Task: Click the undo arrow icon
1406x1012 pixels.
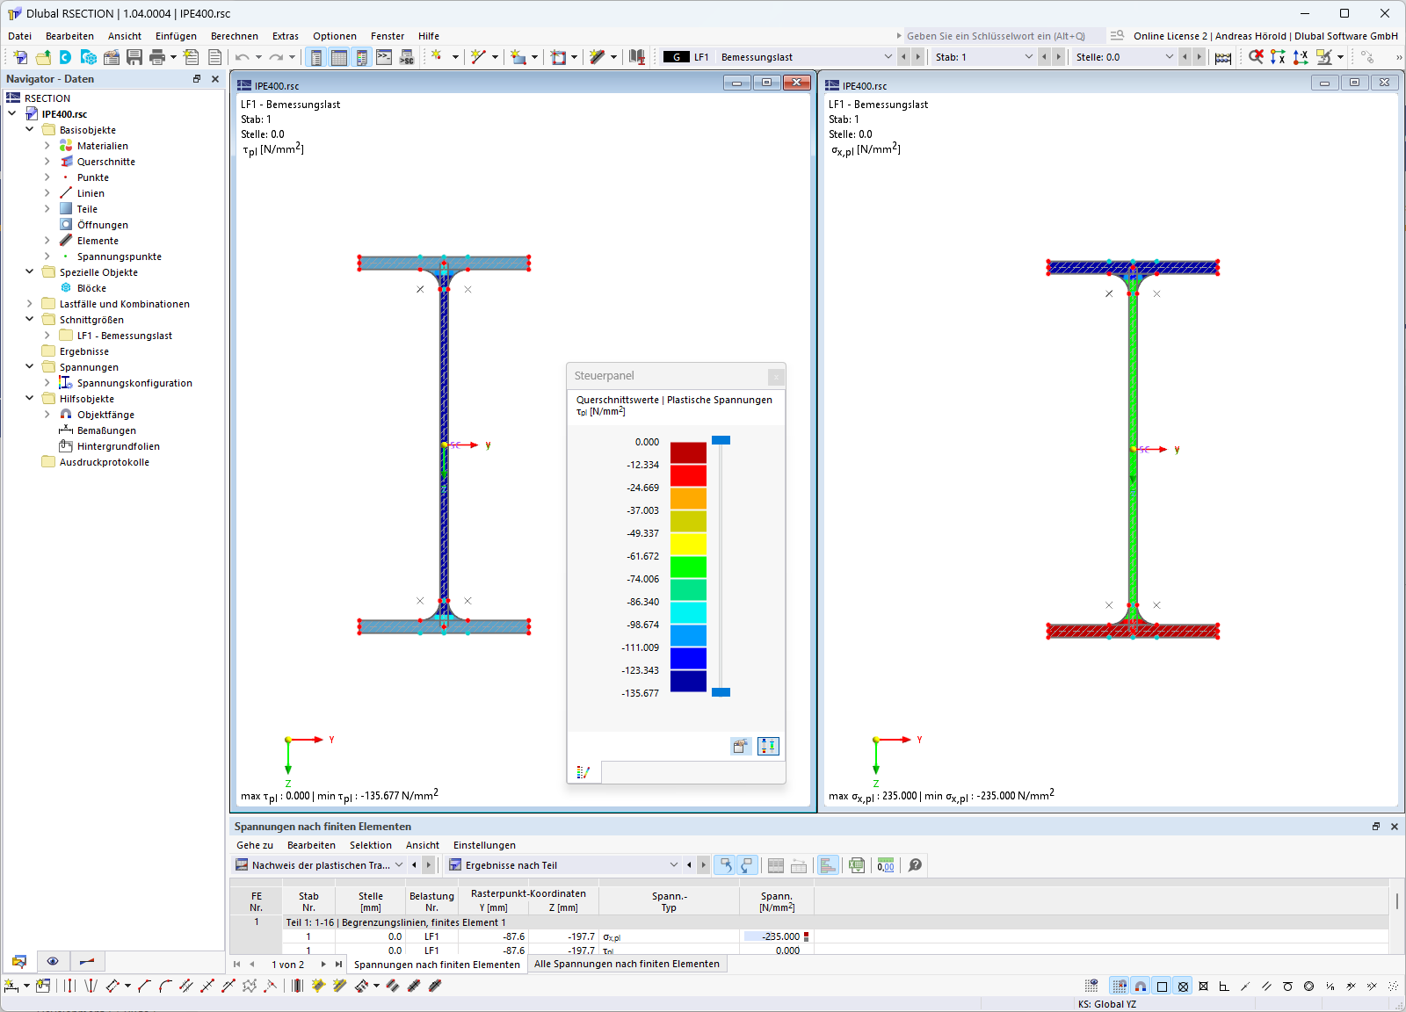Action: tap(242, 57)
